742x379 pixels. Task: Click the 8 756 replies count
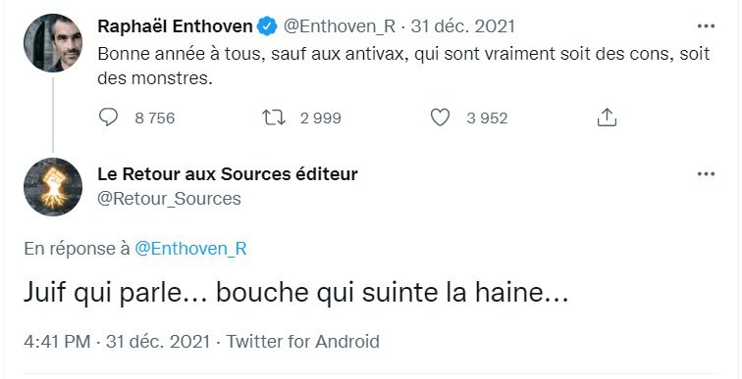[155, 118]
